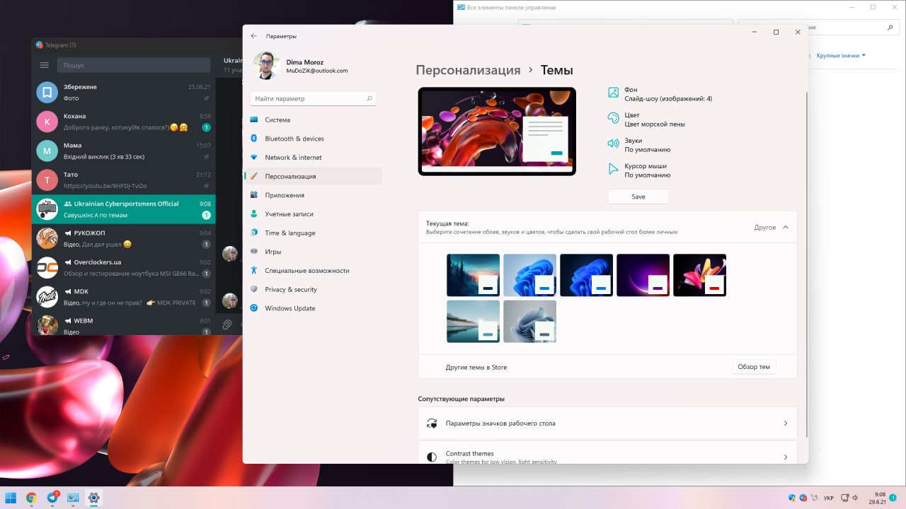
Task: Click "Персонализация" breadcrumb link
Action: (x=468, y=70)
